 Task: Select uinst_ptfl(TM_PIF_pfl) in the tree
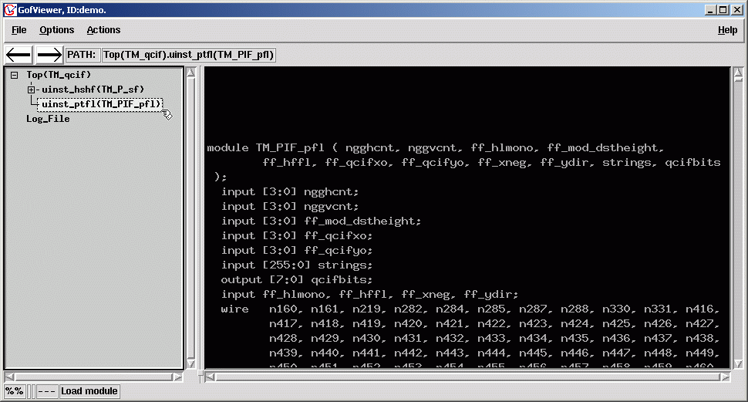pyautogui.click(x=101, y=104)
